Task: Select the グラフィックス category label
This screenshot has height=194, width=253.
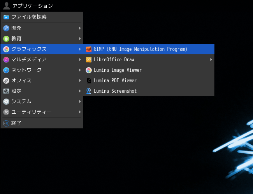Action: (x=29, y=49)
